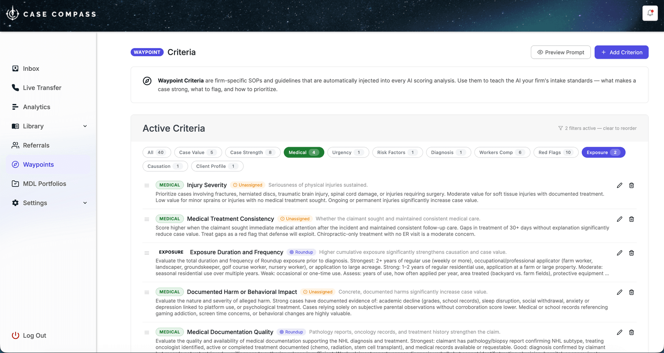The width and height of the screenshot is (664, 353).
Task: Open the notification bell
Action: [650, 13]
